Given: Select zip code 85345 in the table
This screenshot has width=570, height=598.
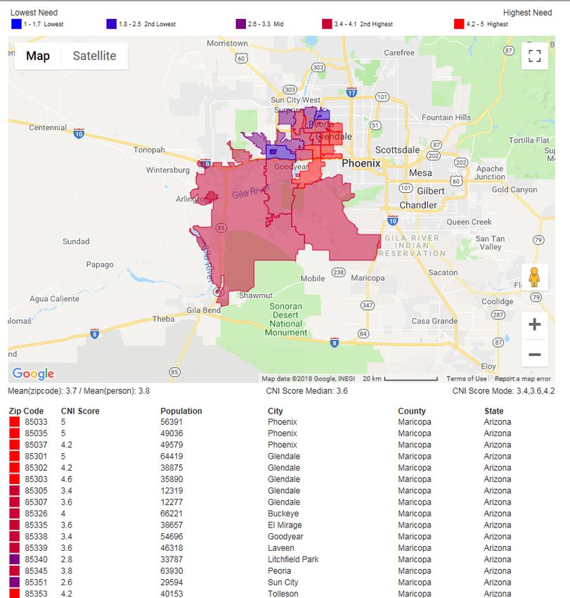Looking at the screenshot, I should 37,571.
